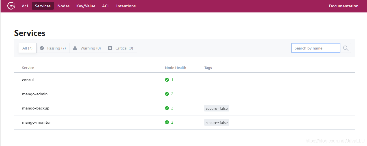
Task: Filter services by All (7)
Action: click(x=27, y=48)
